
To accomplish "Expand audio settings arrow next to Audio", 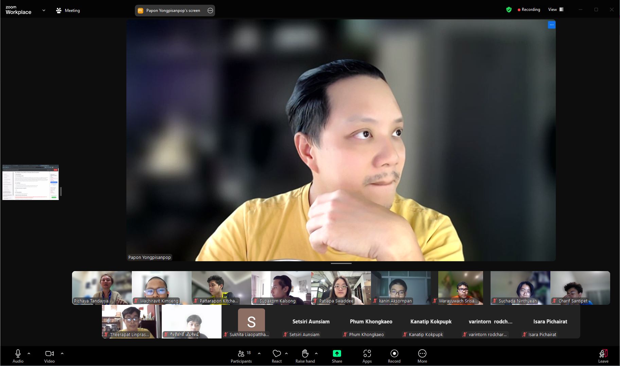I will click(x=29, y=353).
